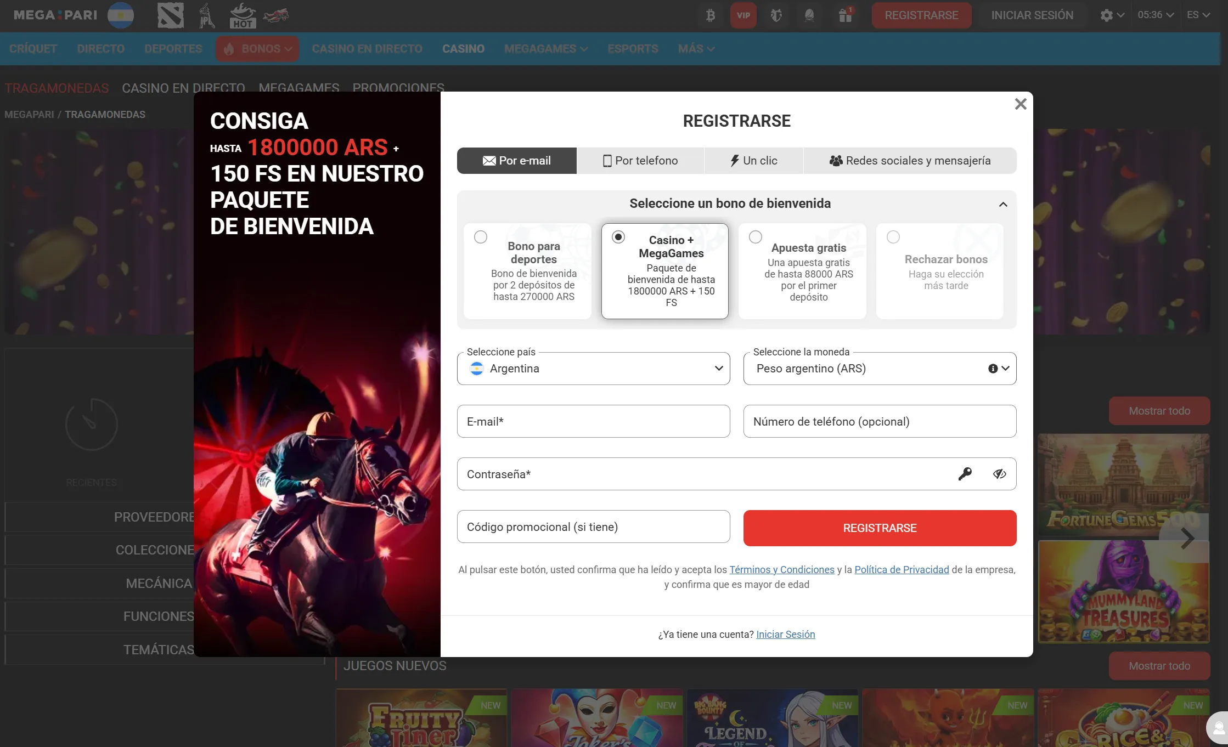Click the currency info icon
Viewport: 1228px width, 747px height.
pos(993,369)
